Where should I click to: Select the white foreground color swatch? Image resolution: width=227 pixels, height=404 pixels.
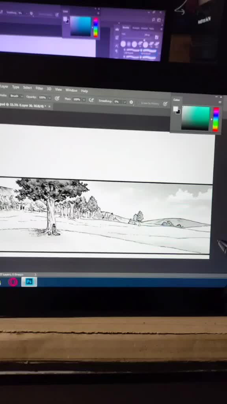point(175,109)
